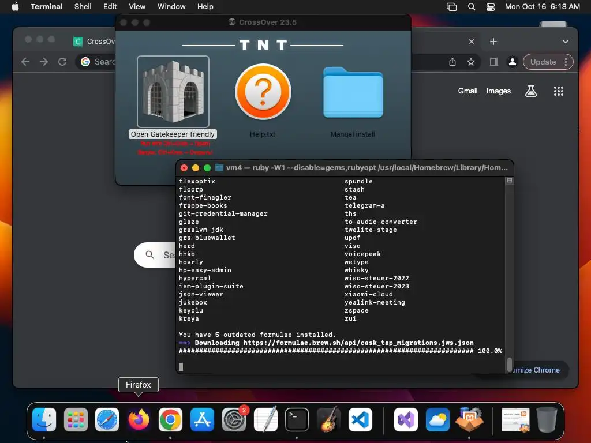The image size is (591, 443).
Task: Reload the page in Chrome
Action: pos(62,62)
